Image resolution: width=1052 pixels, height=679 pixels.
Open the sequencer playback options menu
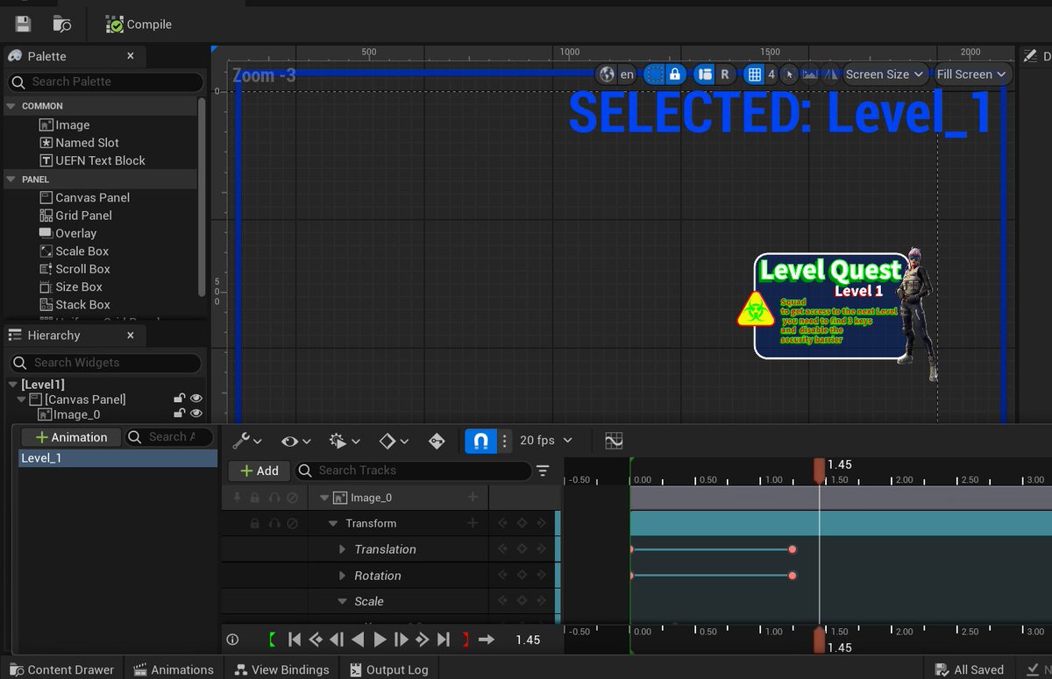(344, 441)
